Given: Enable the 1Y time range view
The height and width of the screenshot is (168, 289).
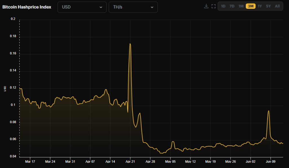Looking at the screenshot, I should 260,6.
